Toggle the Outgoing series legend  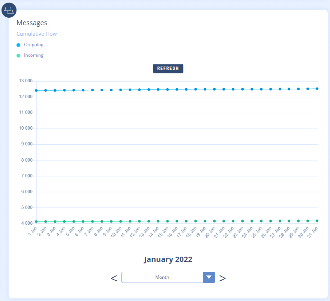coord(33,45)
